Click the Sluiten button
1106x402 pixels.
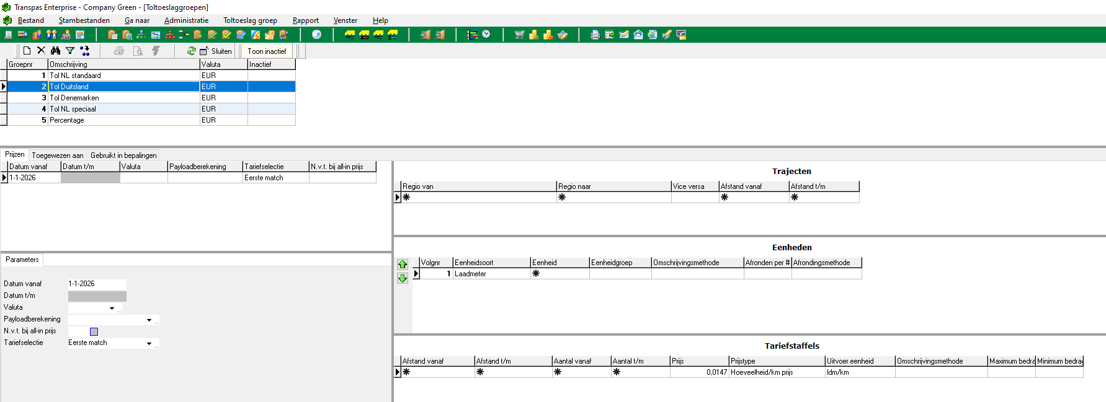pyautogui.click(x=216, y=51)
